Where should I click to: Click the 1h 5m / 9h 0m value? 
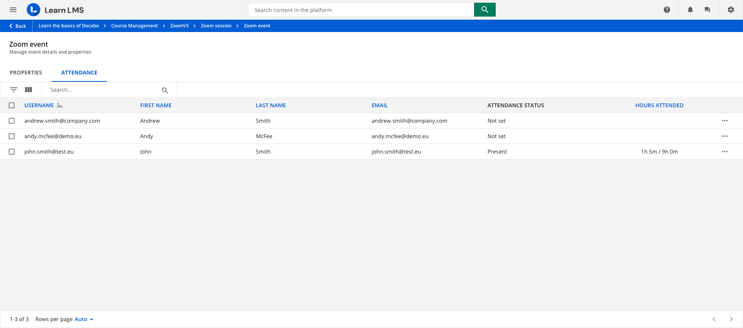pos(659,152)
